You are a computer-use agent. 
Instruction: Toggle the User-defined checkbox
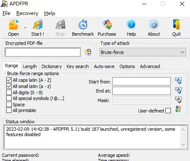pos(168,111)
